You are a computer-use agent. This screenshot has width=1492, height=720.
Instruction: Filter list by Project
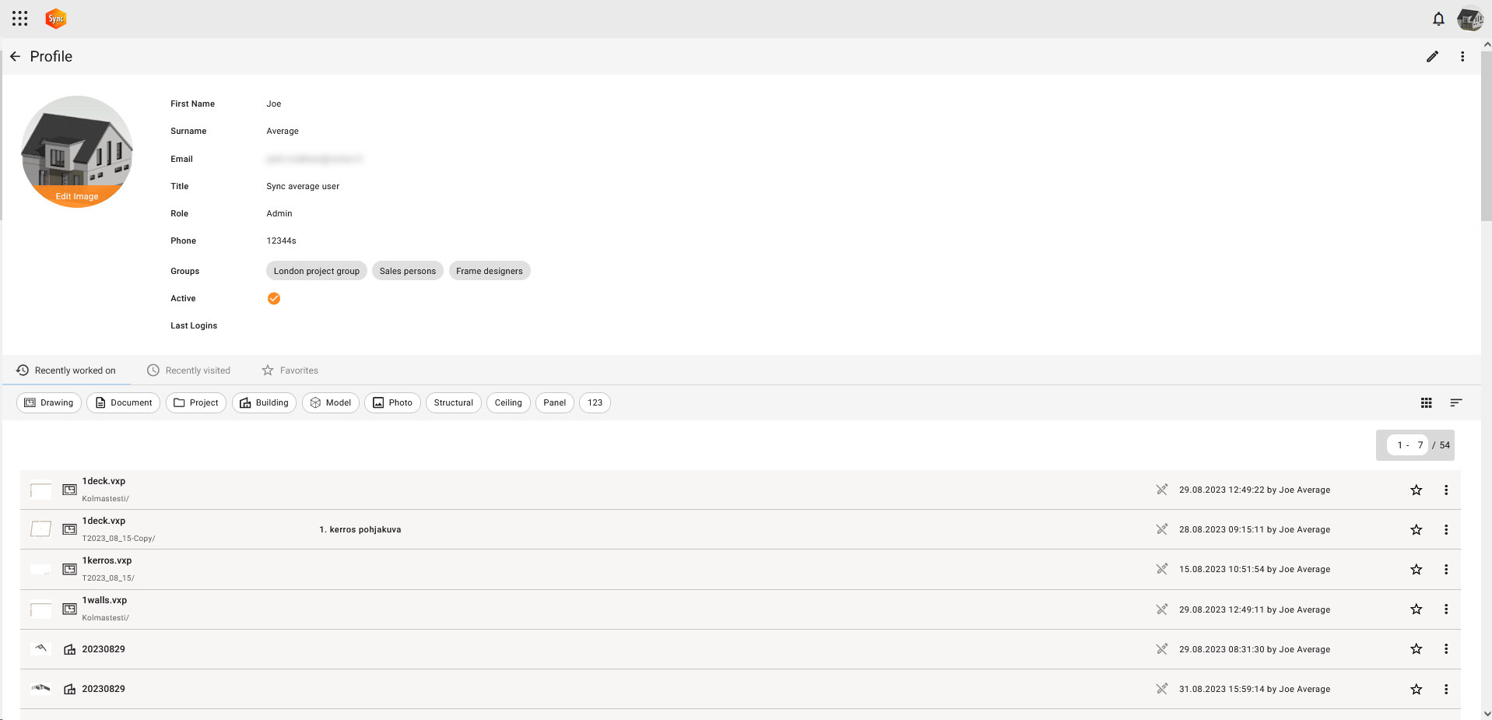point(196,402)
